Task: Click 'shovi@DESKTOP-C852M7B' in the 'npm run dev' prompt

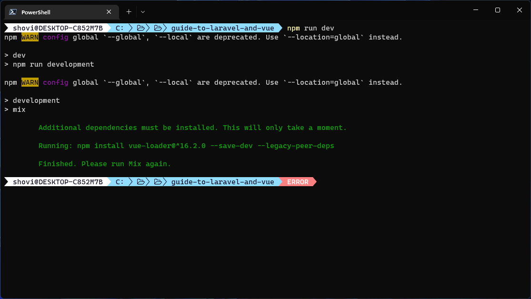Action: (x=58, y=28)
